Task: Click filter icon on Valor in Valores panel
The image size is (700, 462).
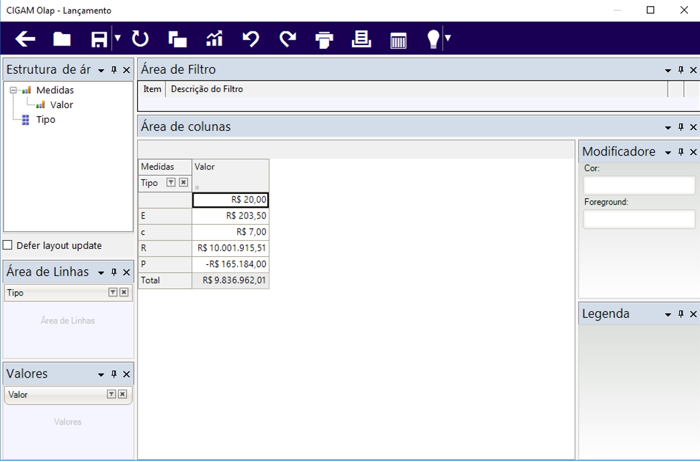Action: 112,394
